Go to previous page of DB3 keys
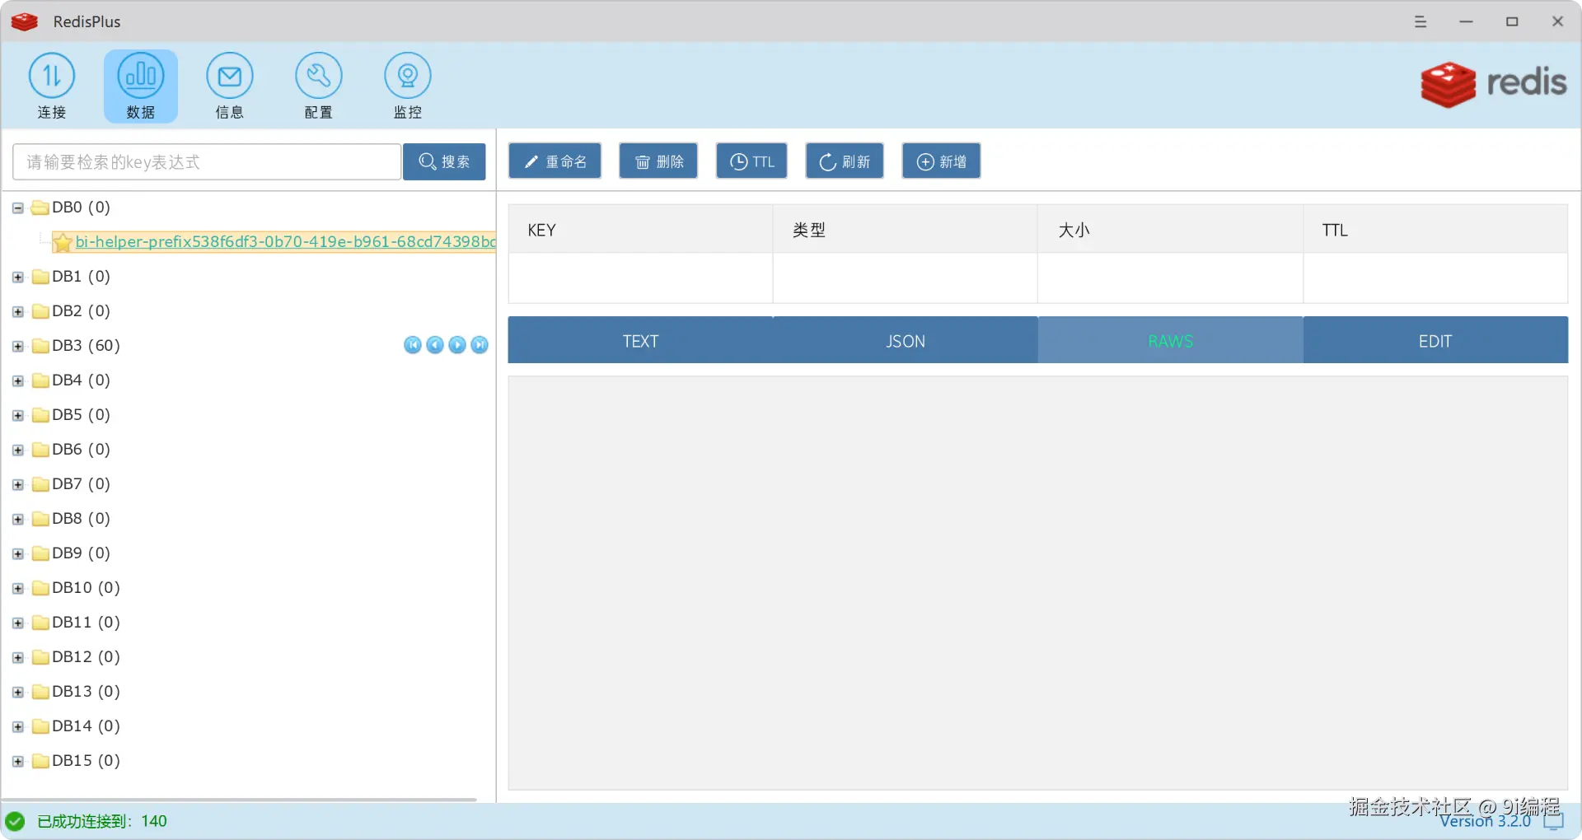Screen dimensions: 1582x840 click(435, 345)
